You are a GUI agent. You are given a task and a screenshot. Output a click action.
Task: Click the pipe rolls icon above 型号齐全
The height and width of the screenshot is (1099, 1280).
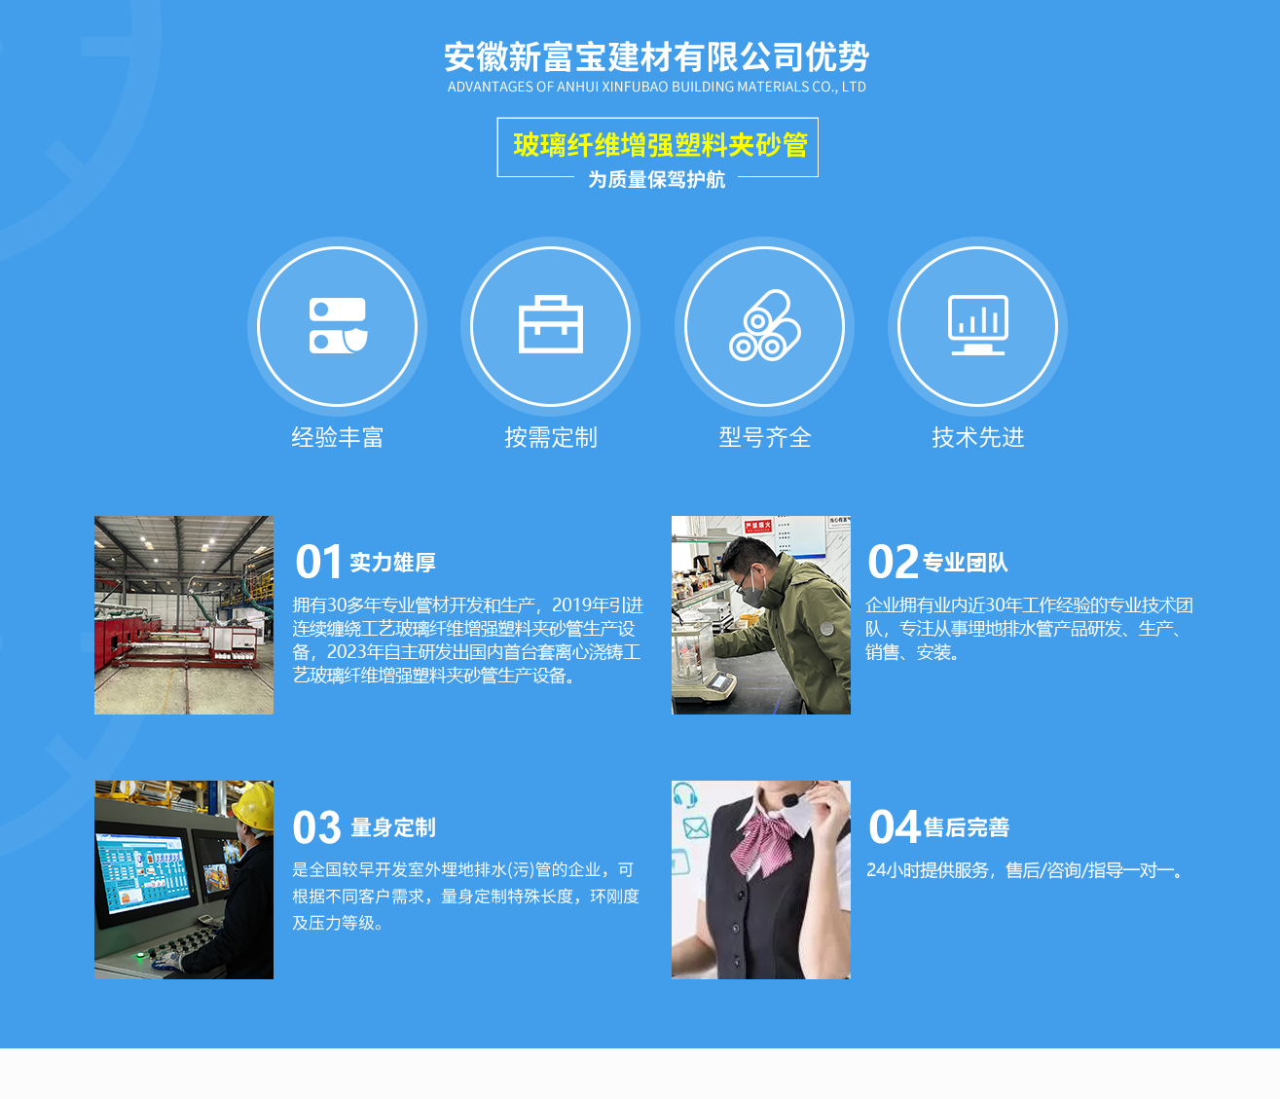(765, 325)
